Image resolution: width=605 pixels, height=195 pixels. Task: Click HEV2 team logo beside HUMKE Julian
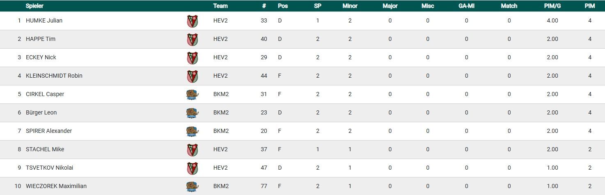(x=192, y=21)
